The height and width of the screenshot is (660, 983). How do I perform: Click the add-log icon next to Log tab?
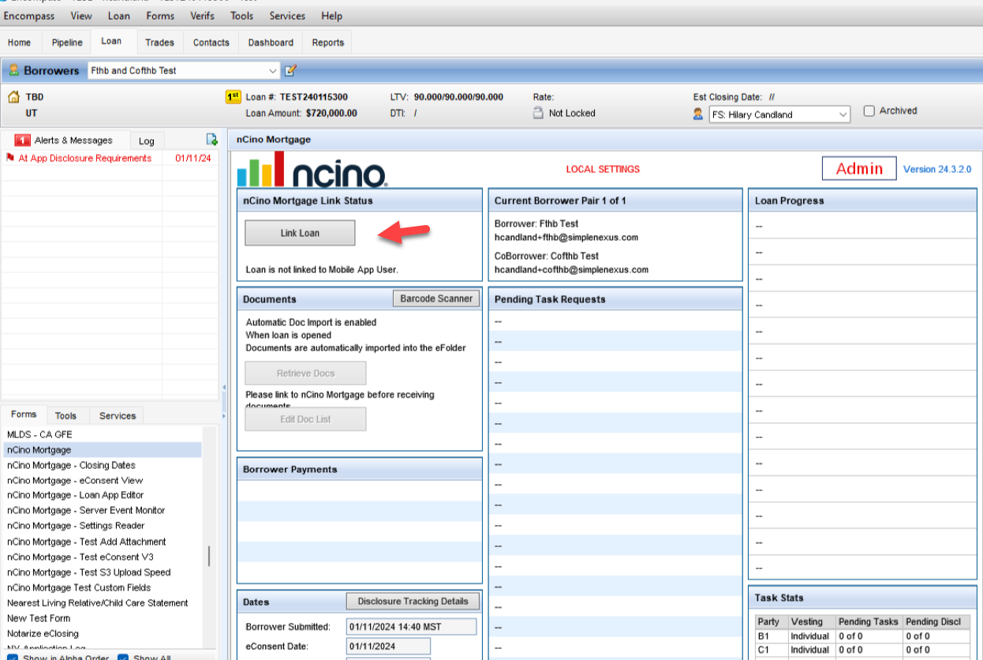pos(211,140)
